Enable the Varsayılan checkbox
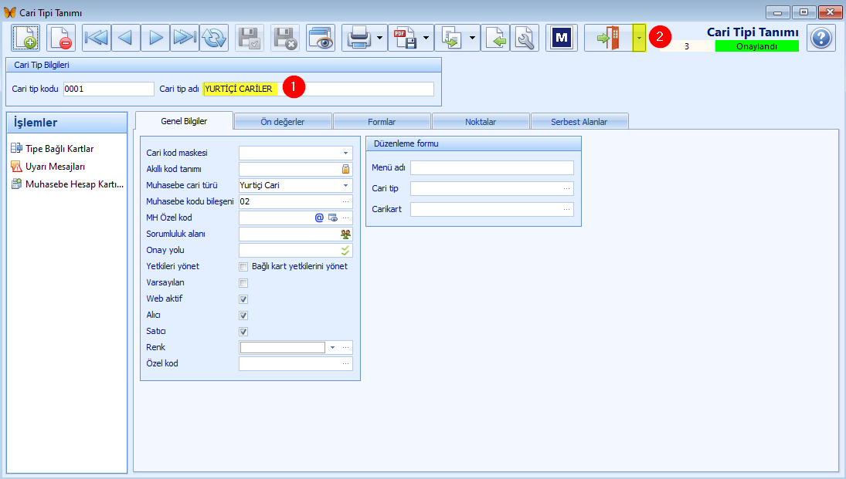The height and width of the screenshot is (479, 846). 243,283
